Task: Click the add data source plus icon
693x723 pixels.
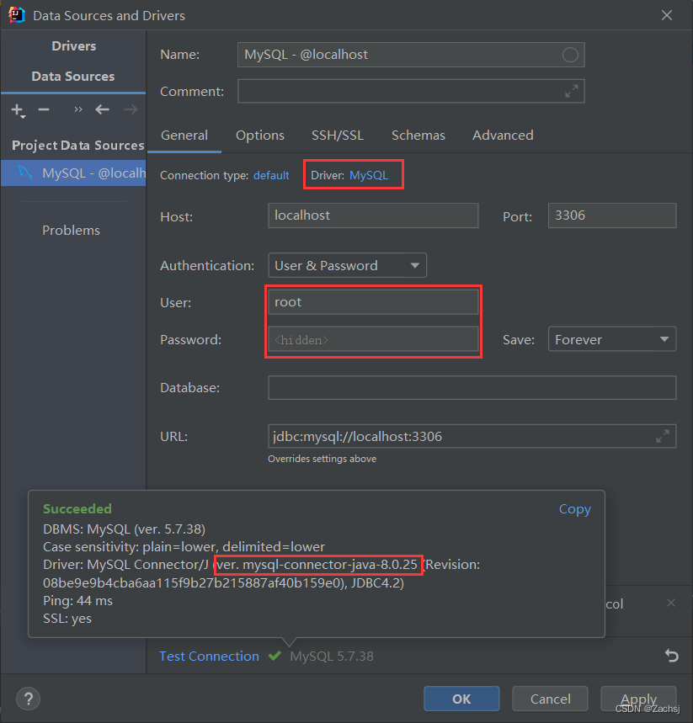Action: click(x=18, y=109)
